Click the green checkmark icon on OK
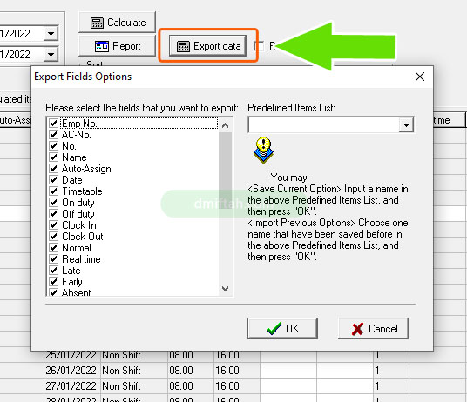467x402 pixels. click(274, 329)
